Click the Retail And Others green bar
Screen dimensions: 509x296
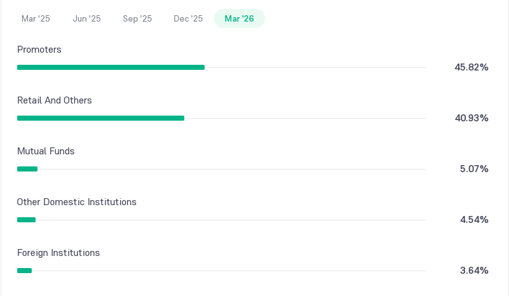pyautogui.click(x=100, y=118)
